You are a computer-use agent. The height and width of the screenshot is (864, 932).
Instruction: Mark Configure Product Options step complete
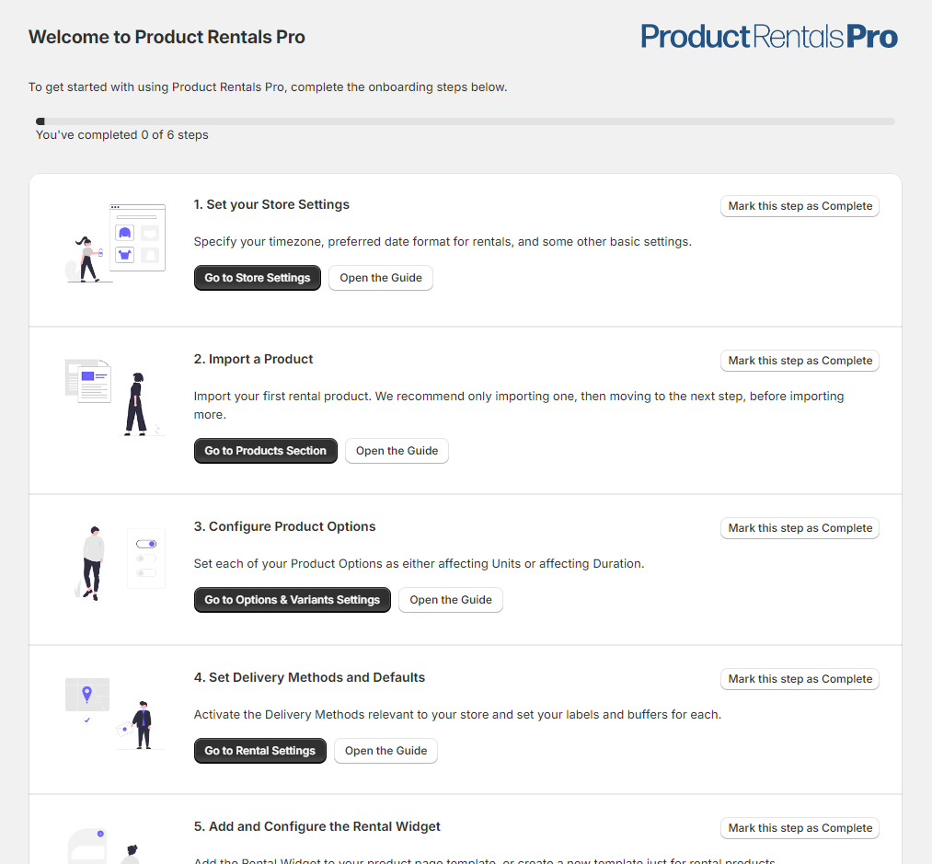click(800, 528)
